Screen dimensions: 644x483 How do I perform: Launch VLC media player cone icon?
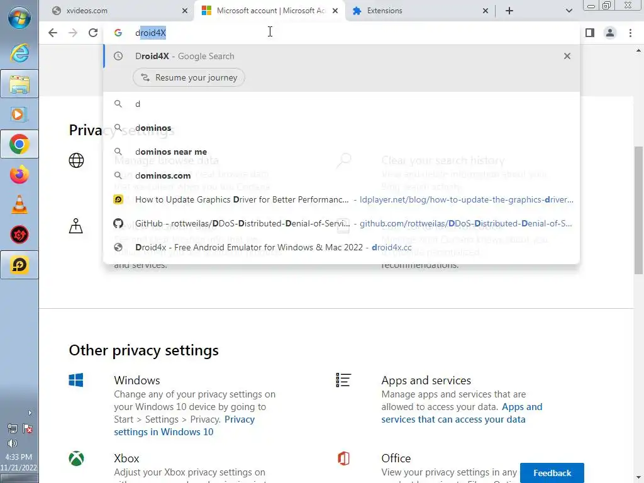tap(19, 204)
